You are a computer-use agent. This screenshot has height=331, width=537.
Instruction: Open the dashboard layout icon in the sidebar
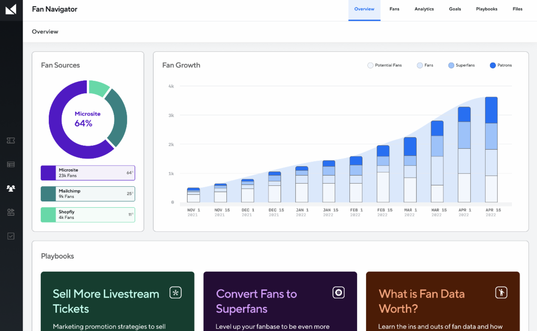coord(11,212)
